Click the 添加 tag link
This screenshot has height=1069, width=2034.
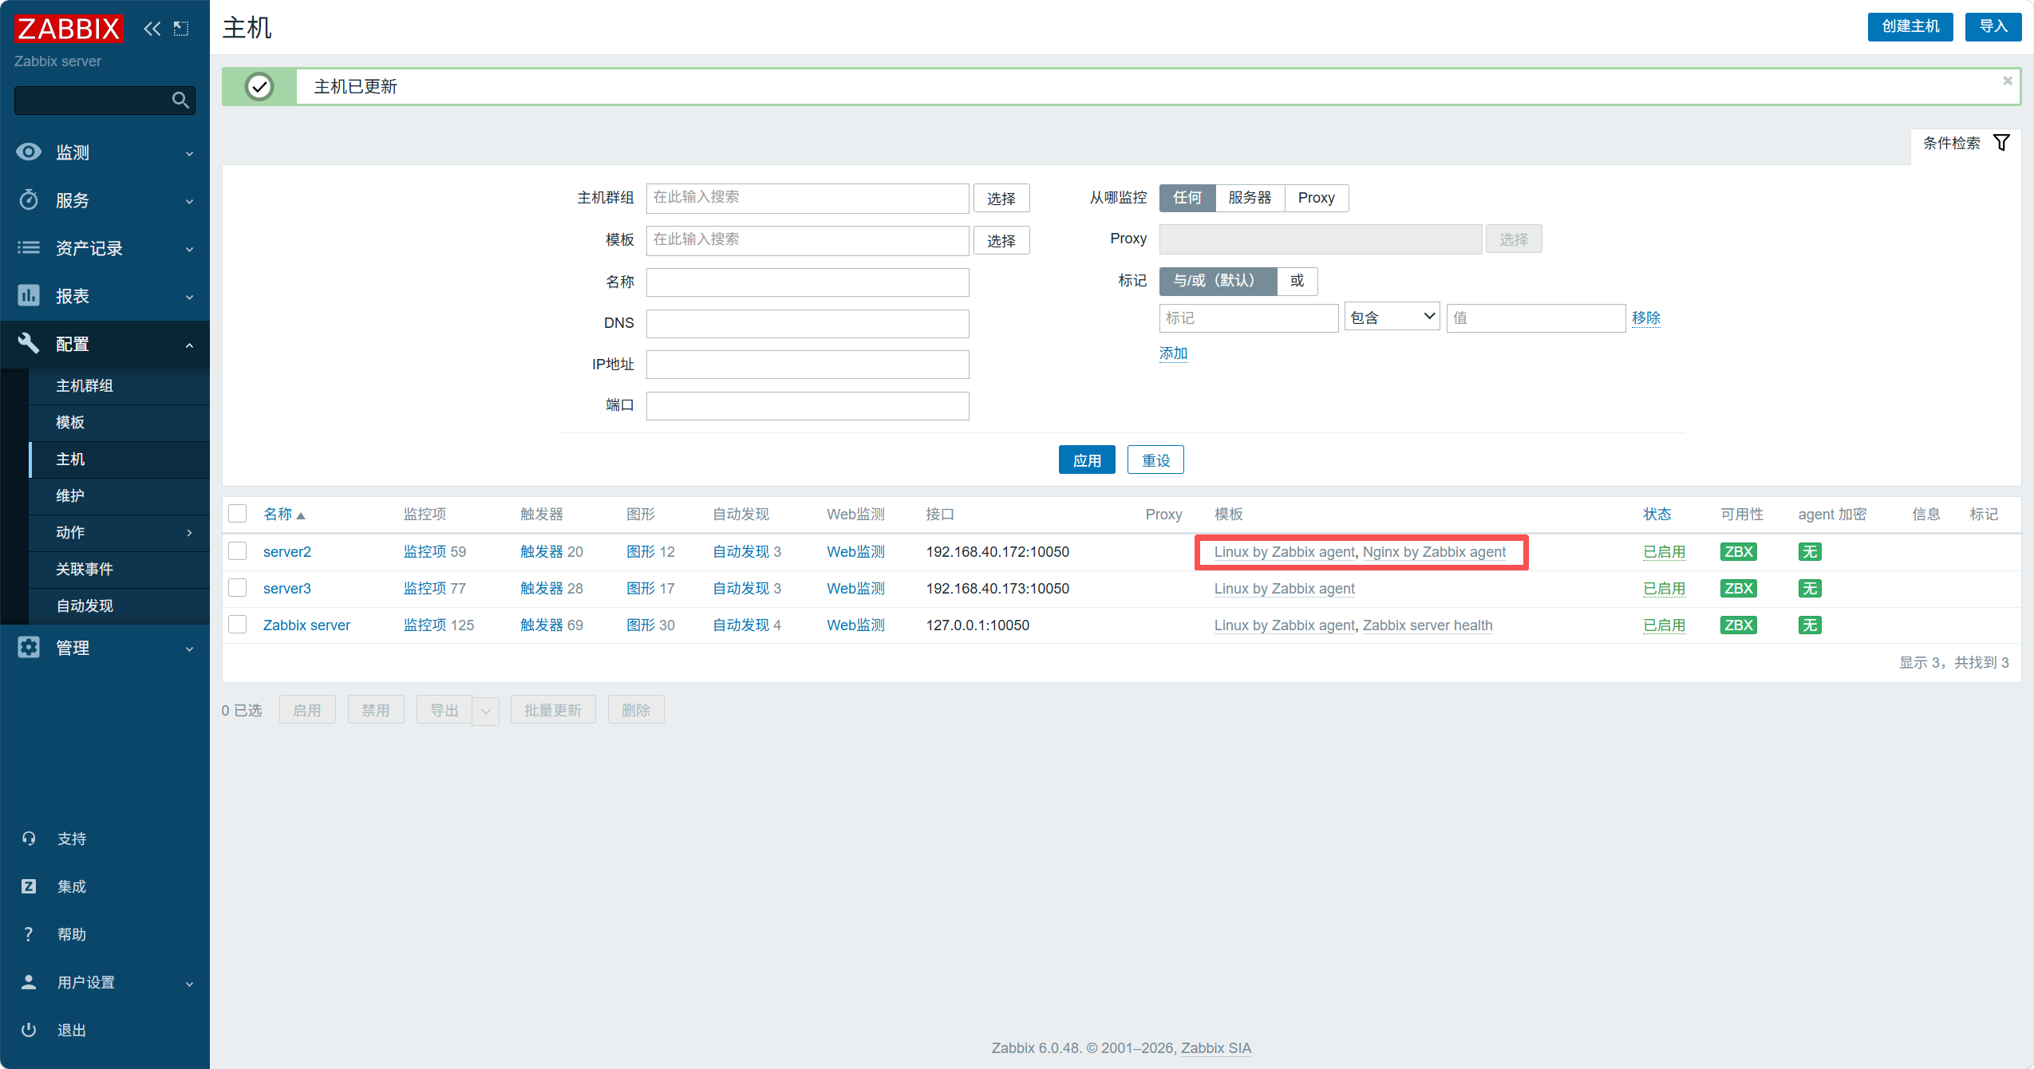coord(1173,353)
